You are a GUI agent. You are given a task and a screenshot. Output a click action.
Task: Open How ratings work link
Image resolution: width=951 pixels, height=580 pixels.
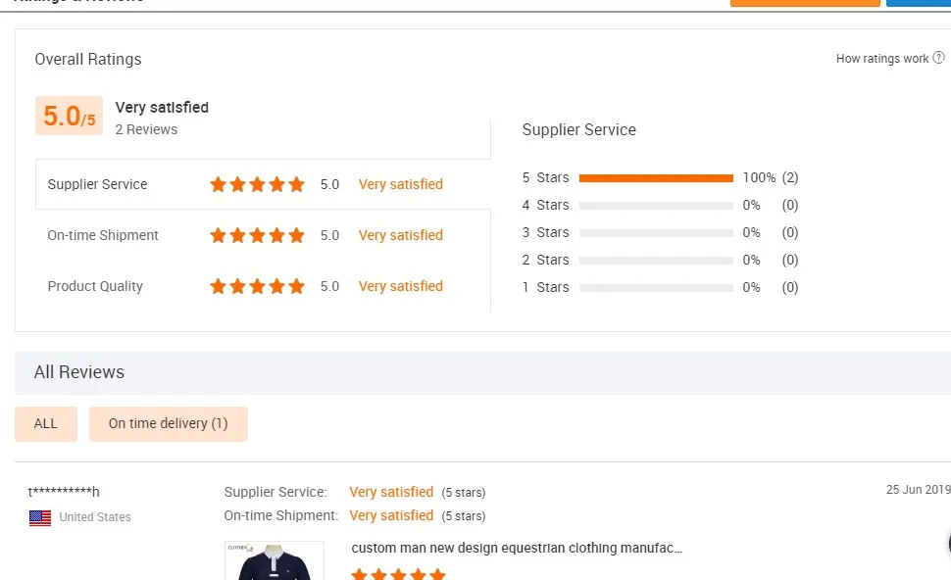coord(881,59)
